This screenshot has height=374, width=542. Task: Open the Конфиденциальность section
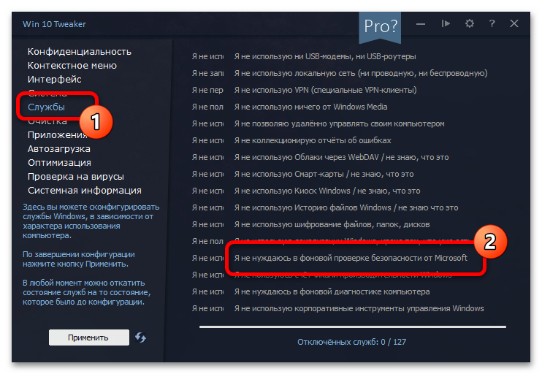[x=80, y=52]
